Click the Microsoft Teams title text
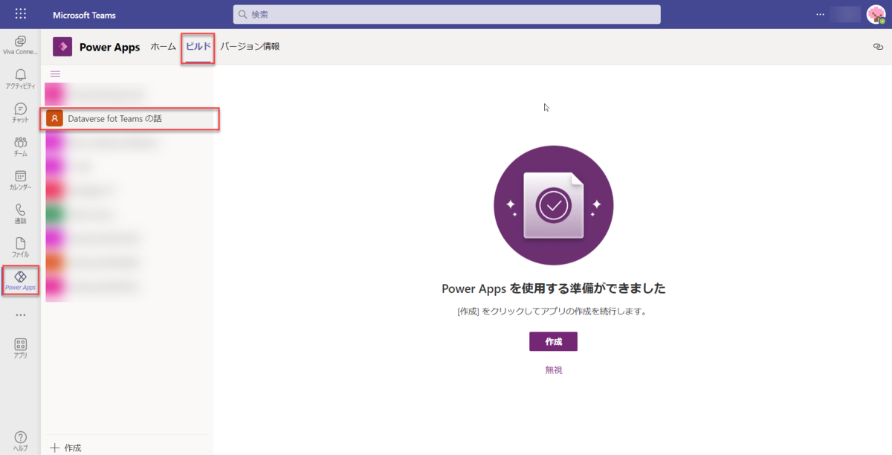This screenshot has width=892, height=455. [x=84, y=15]
